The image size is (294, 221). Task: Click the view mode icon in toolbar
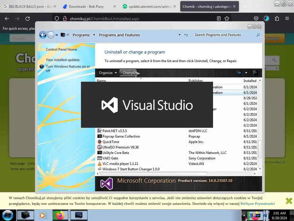239,73
